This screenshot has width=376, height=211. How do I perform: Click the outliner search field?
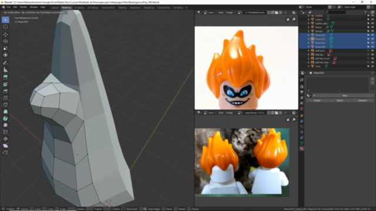335,12
